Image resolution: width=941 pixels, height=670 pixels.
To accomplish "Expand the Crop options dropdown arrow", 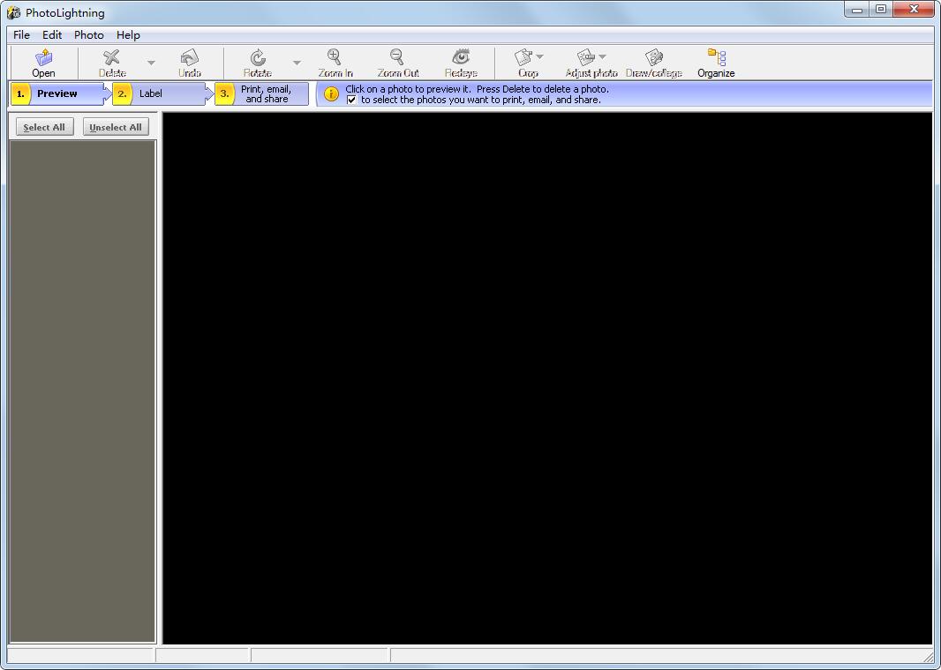I will point(539,55).
